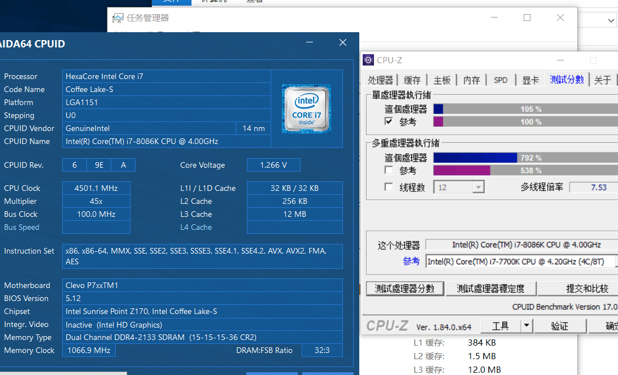Click the Instruction Set value field
This screenshot has width=618, height=375.
point(203,256)
